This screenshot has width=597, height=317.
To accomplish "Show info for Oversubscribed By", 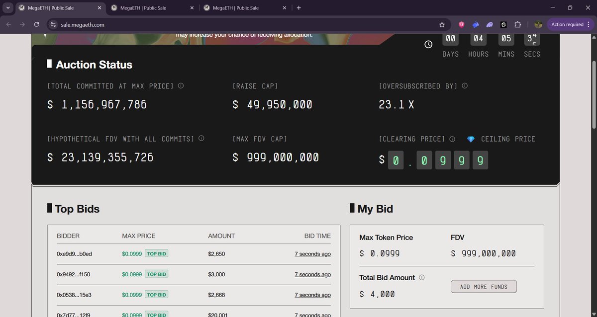I will (x=465, y=86).
